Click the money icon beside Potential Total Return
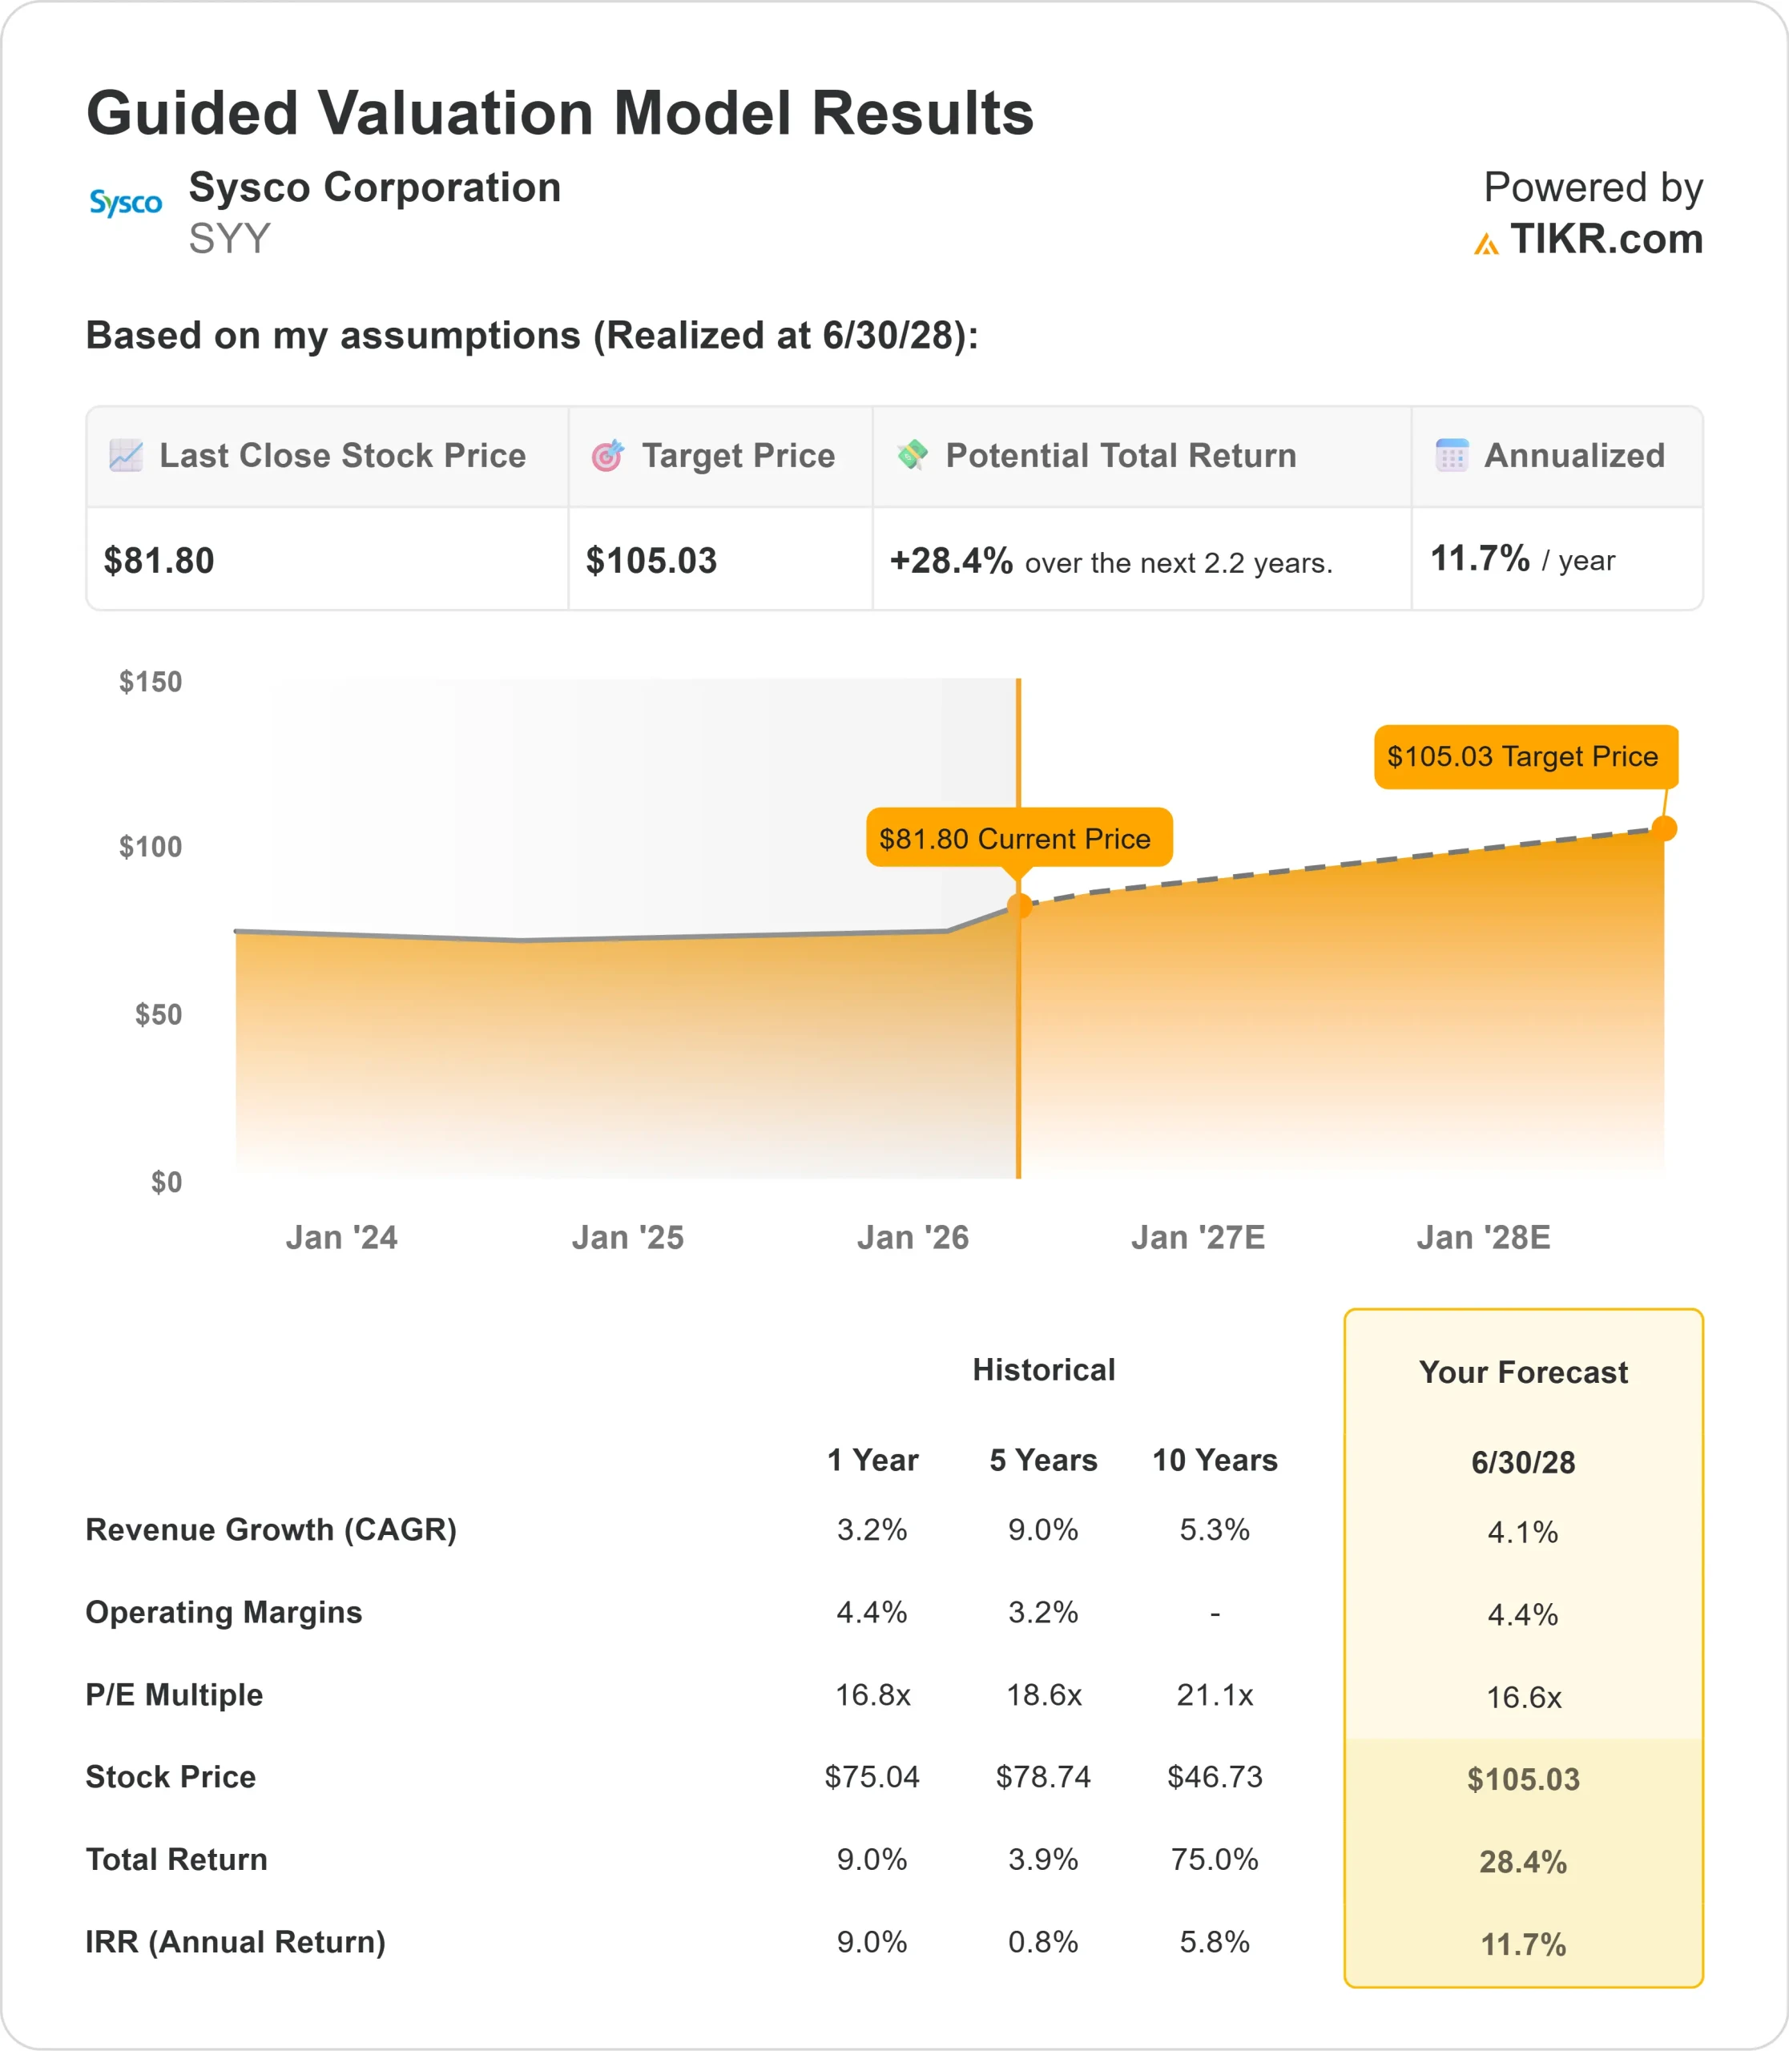This screenshot has height=2051, width=1789. click(x=913, y=454)
